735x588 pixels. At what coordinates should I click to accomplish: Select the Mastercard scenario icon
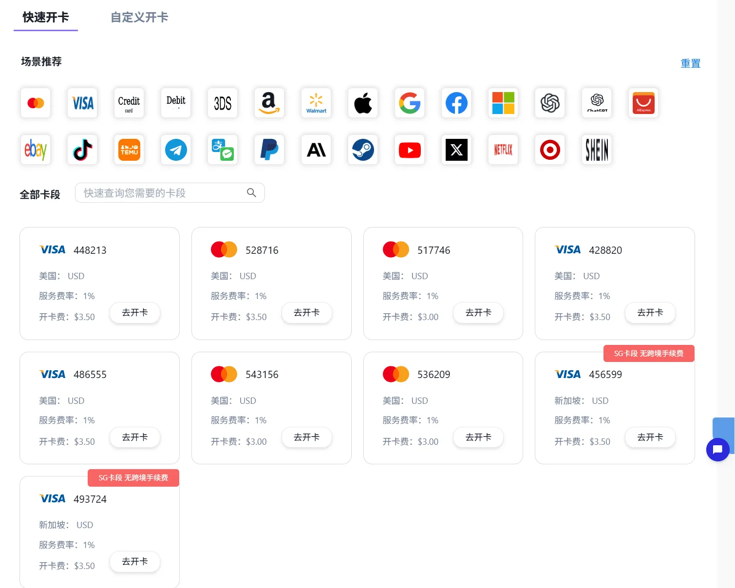pyautogui.click(x=36, y=103)
